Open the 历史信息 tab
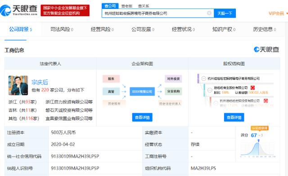Image resolution: width=288 pixels, height=176 pixels. point(264,29)
